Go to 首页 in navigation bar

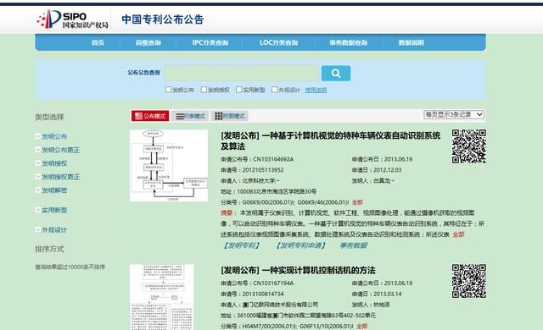[98, 42]
